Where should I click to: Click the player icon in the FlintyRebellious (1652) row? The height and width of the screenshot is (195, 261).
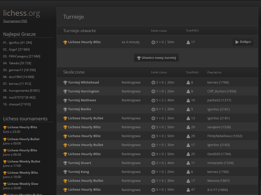[x=188, y=136]
